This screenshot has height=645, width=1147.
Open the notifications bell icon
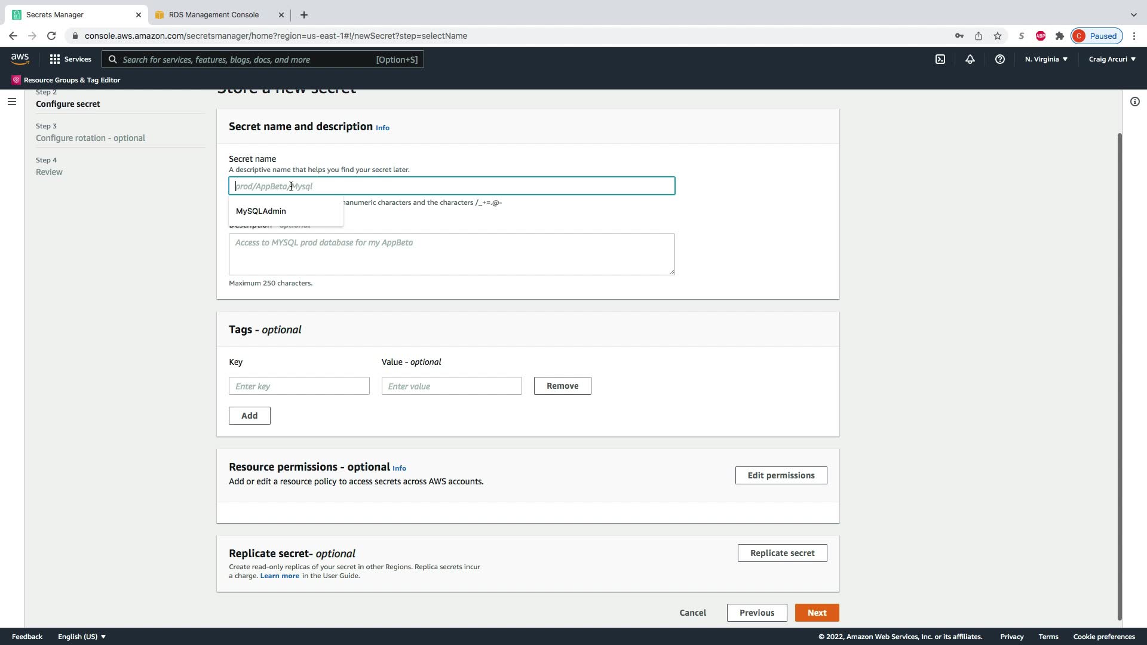tap(970, 59)
